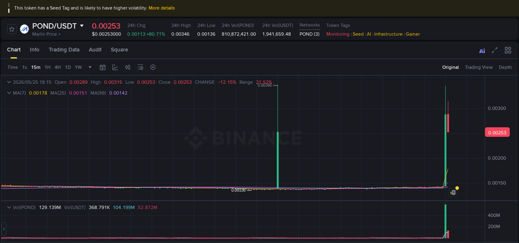Open the More details seed tag link
This screenshot has height=243, width=519.
tap(162, 8)
